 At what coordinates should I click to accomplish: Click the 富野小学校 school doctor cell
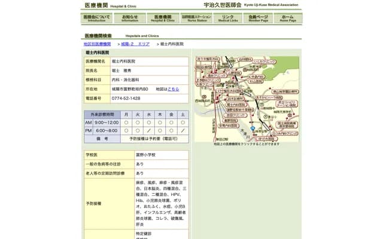click(162, 155)
